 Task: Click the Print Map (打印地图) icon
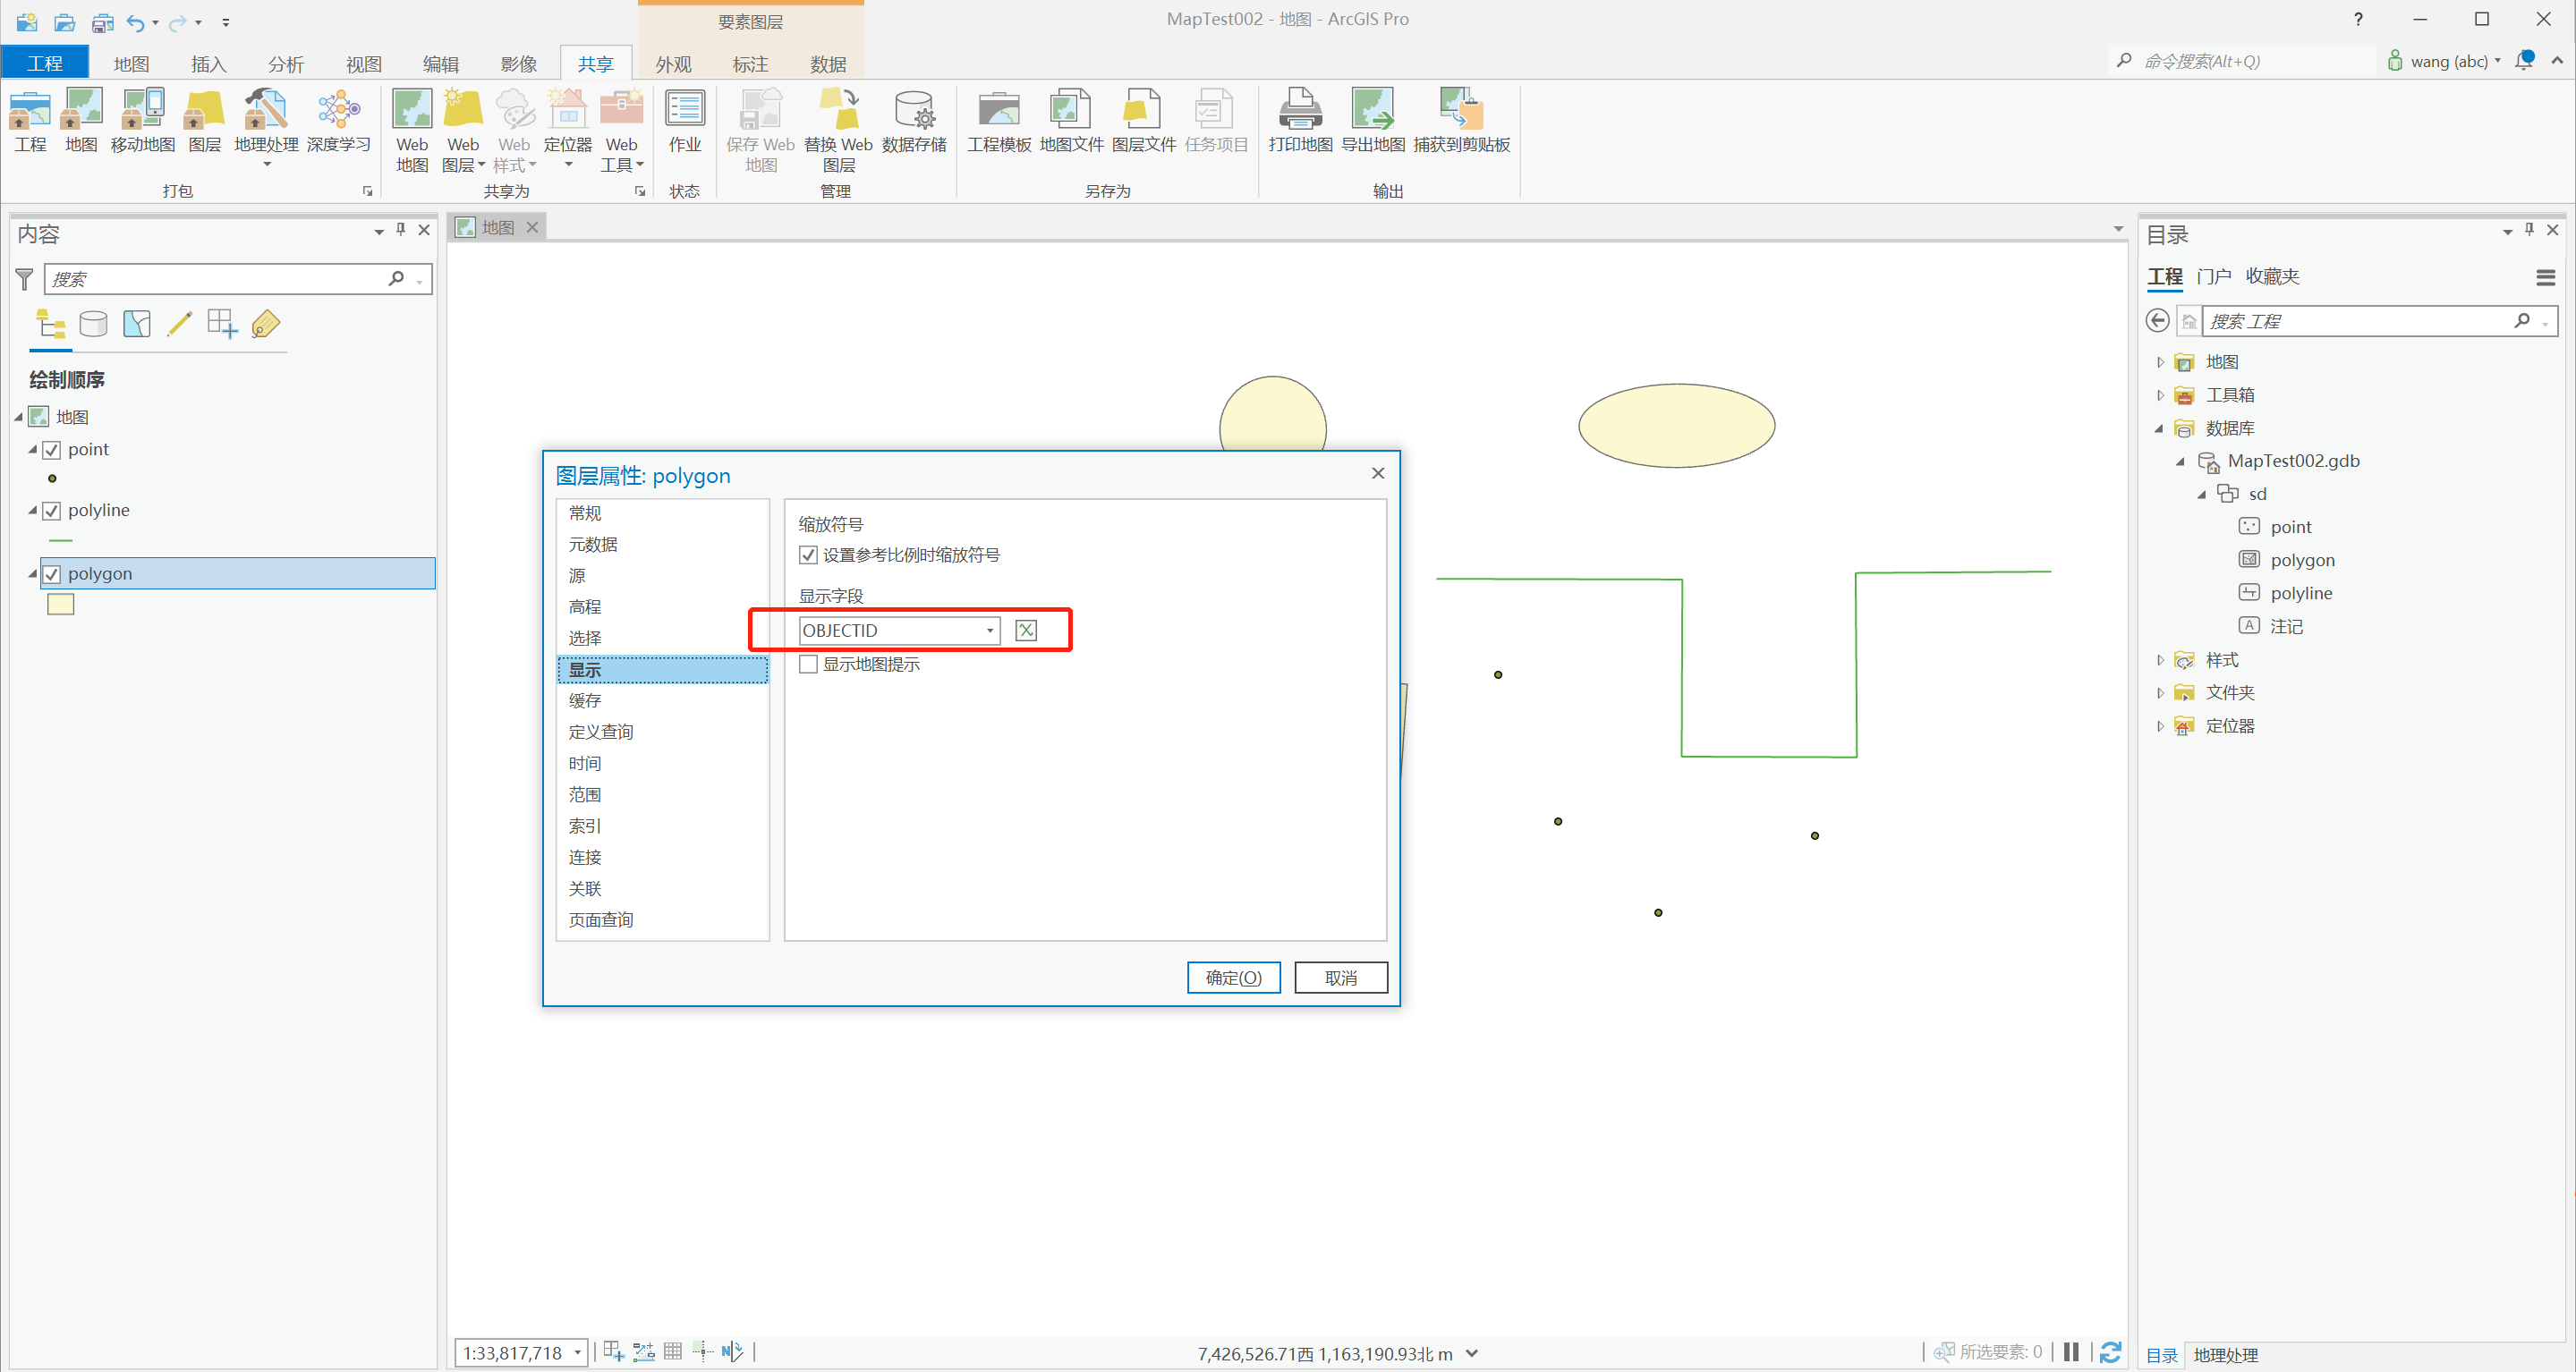pos(1299,110)
